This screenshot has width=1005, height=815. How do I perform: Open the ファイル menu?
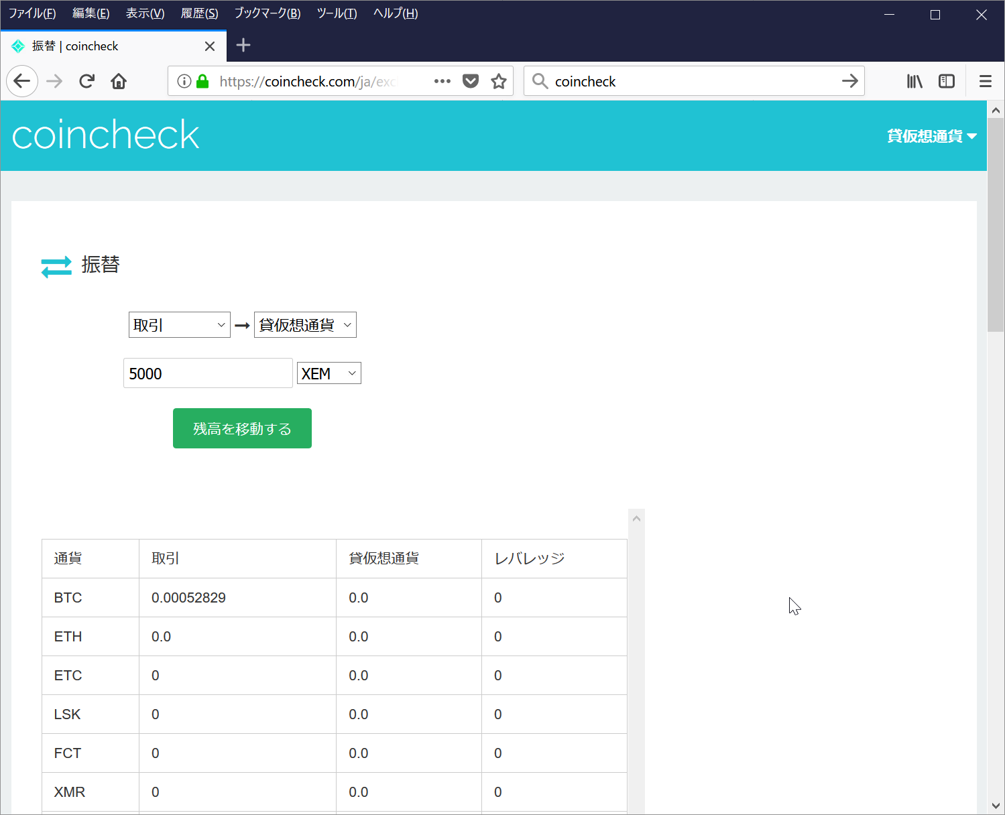click(32, 13)
